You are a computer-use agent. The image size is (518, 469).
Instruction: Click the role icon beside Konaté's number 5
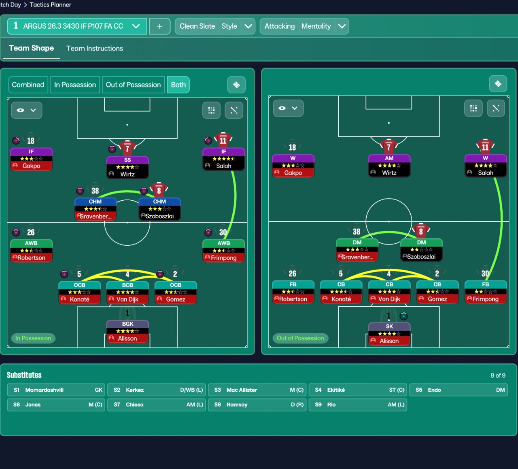[64, 274]
